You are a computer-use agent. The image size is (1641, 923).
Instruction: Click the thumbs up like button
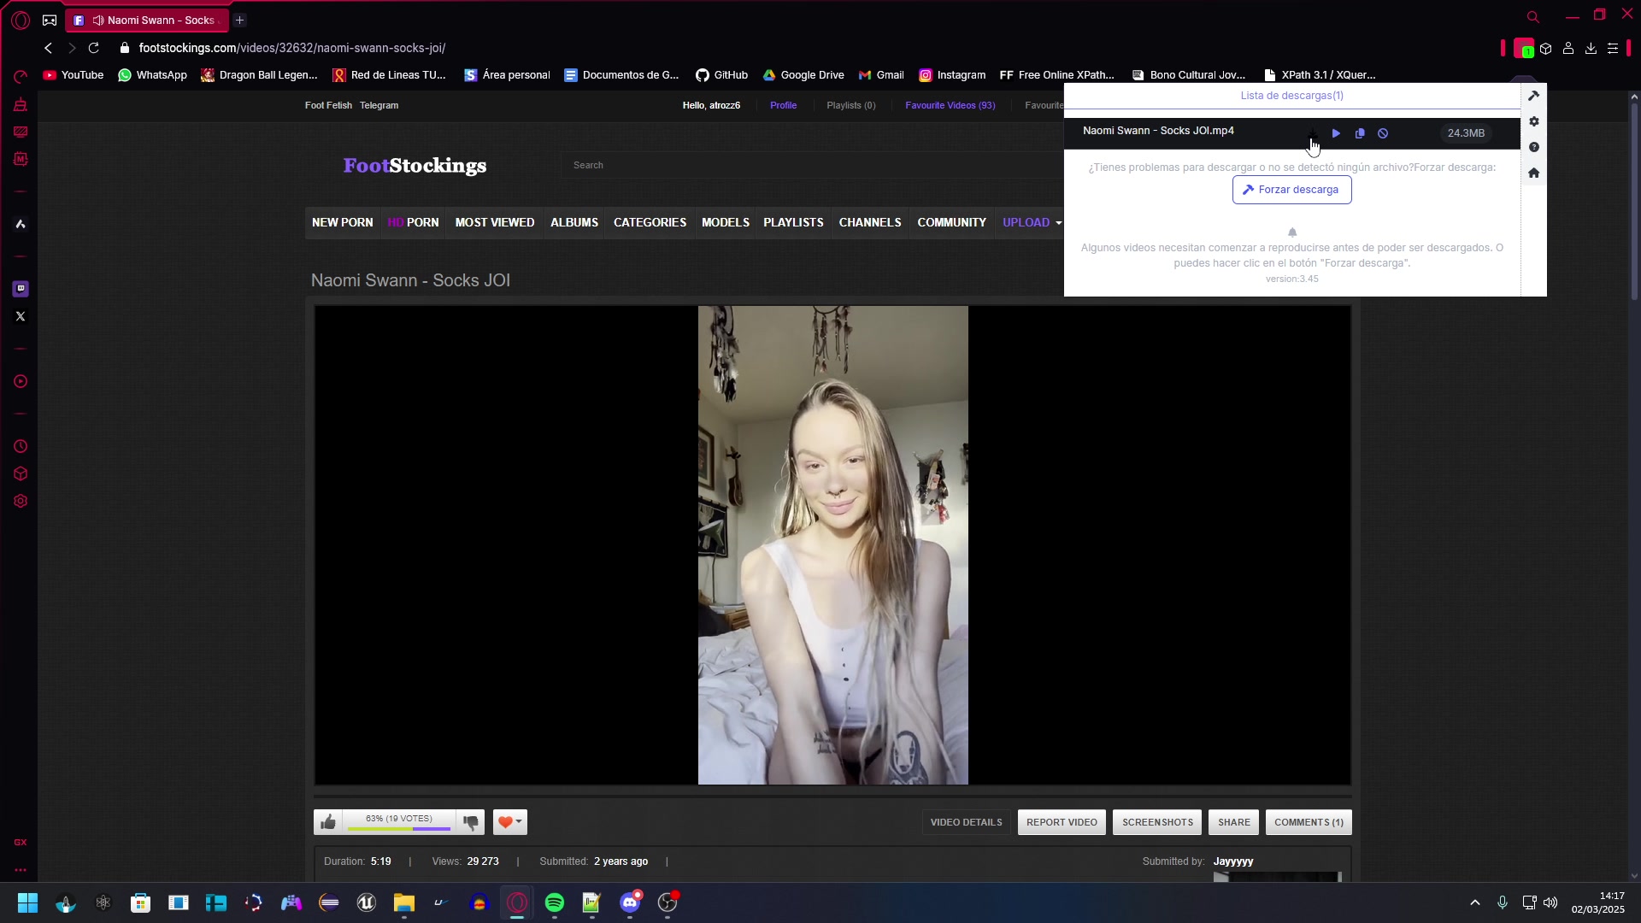[x=328, y=822]
